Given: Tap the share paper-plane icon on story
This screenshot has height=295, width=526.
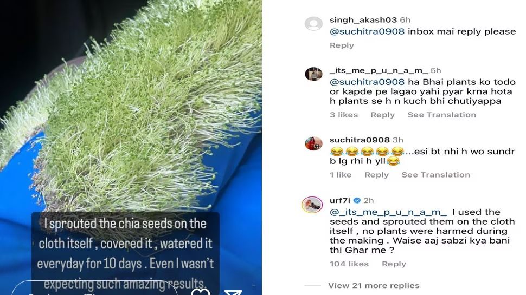Looking at the screenshot, I should (233, 292).
